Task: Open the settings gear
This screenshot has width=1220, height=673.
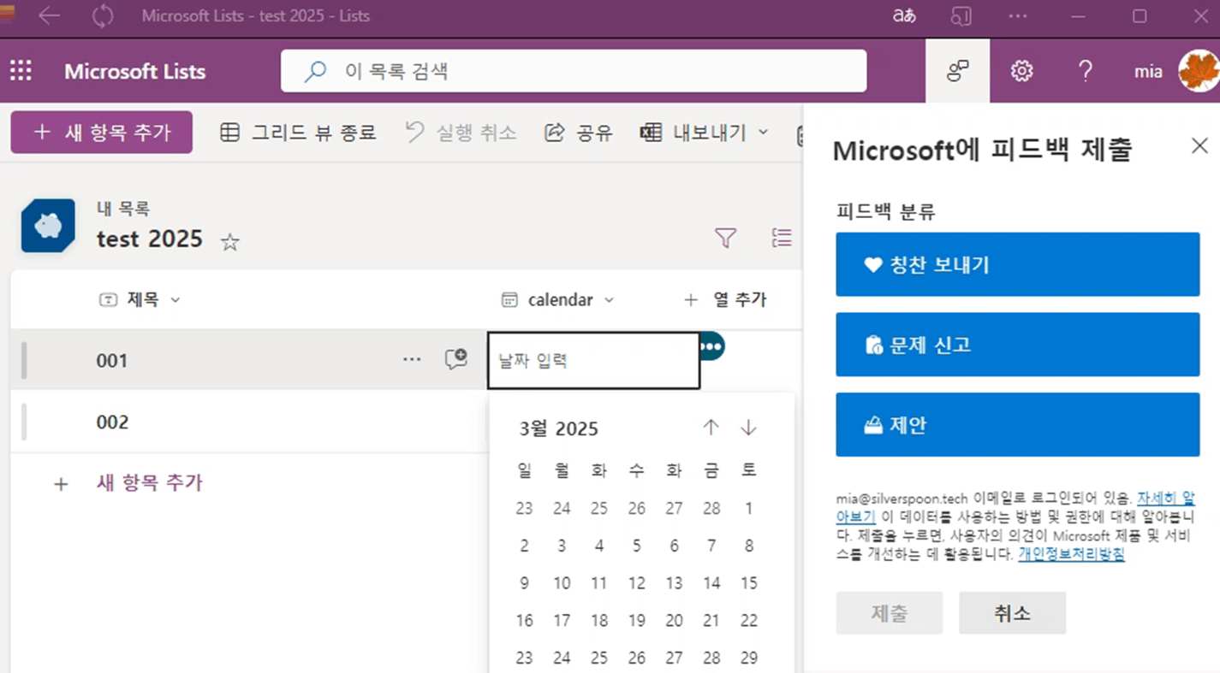Action: (1021, 71)
